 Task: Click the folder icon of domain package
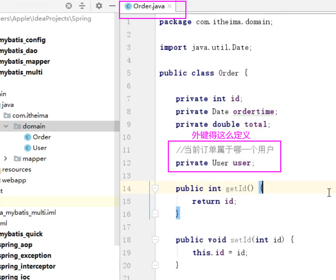[x=18, y=126]
